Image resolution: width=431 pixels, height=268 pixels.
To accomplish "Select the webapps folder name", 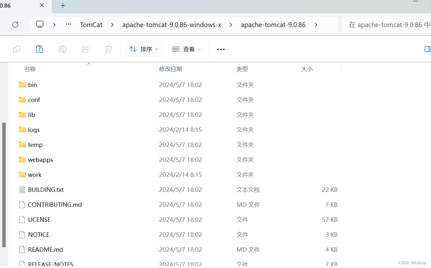I will pos(40,160).
